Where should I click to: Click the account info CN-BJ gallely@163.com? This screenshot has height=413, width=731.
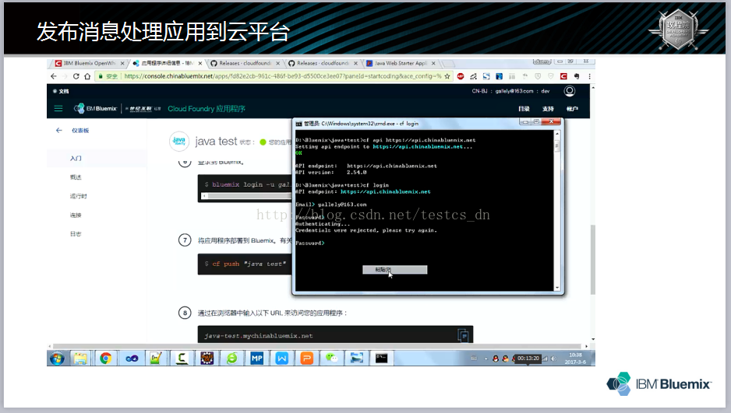(x=510, y=91)
